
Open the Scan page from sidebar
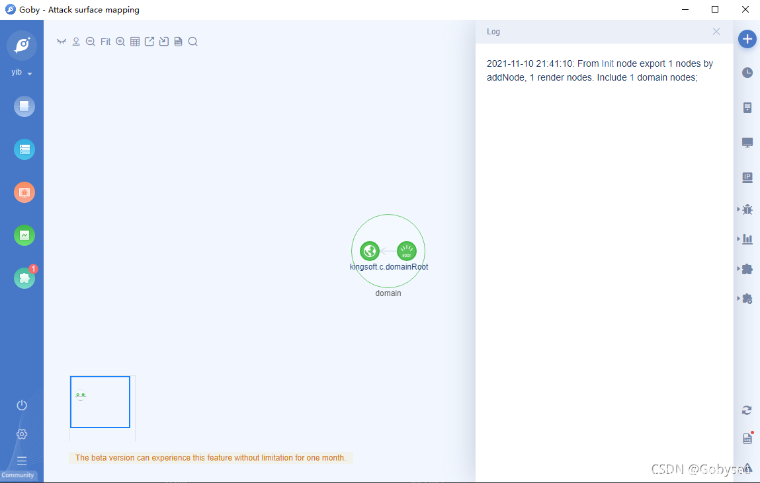coord(24,106)
